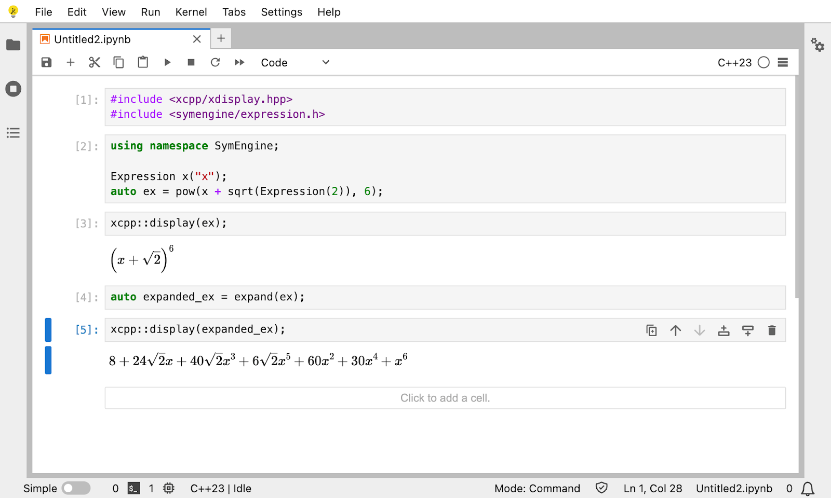831x498 pixels.
Task: Open the Run menu
Action: click(151, 12)
